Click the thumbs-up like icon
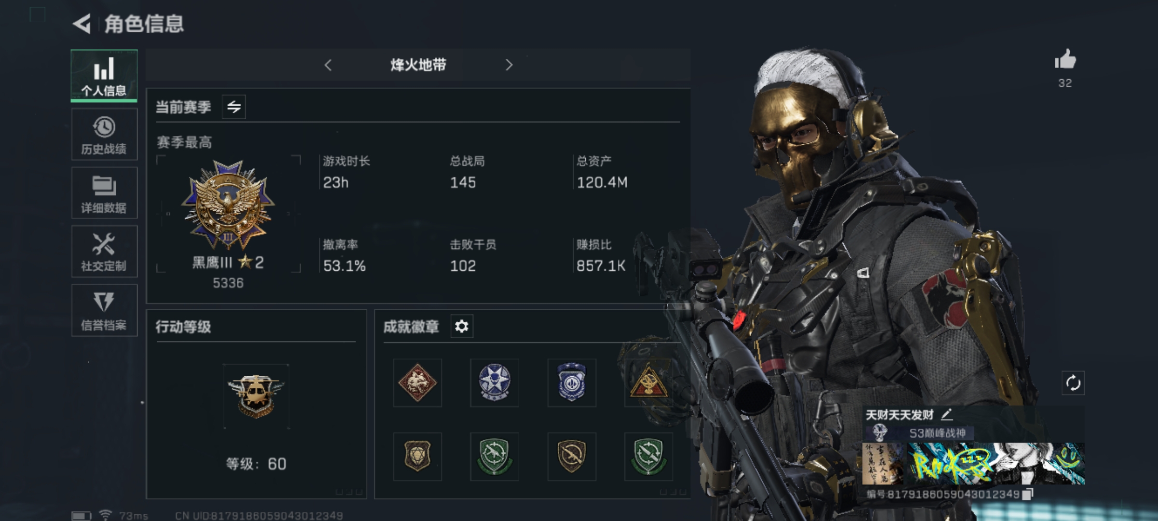The image size is (1158, 521). point(1065,60)
